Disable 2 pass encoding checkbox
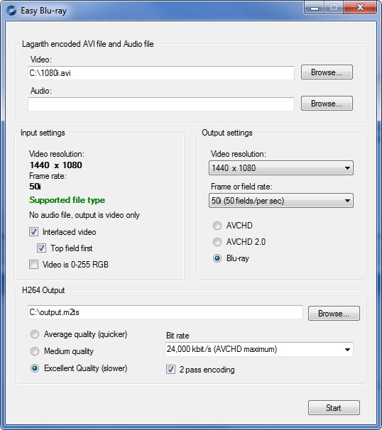The height and width of the screenshot is (430, 382). [x=170, y=370]
